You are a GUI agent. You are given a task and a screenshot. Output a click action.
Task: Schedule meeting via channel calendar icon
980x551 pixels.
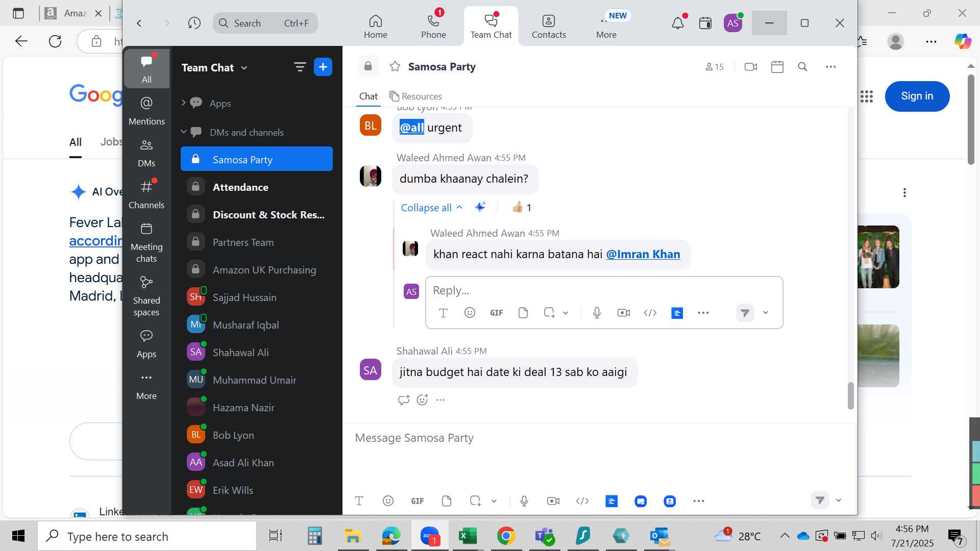[777, 67]
